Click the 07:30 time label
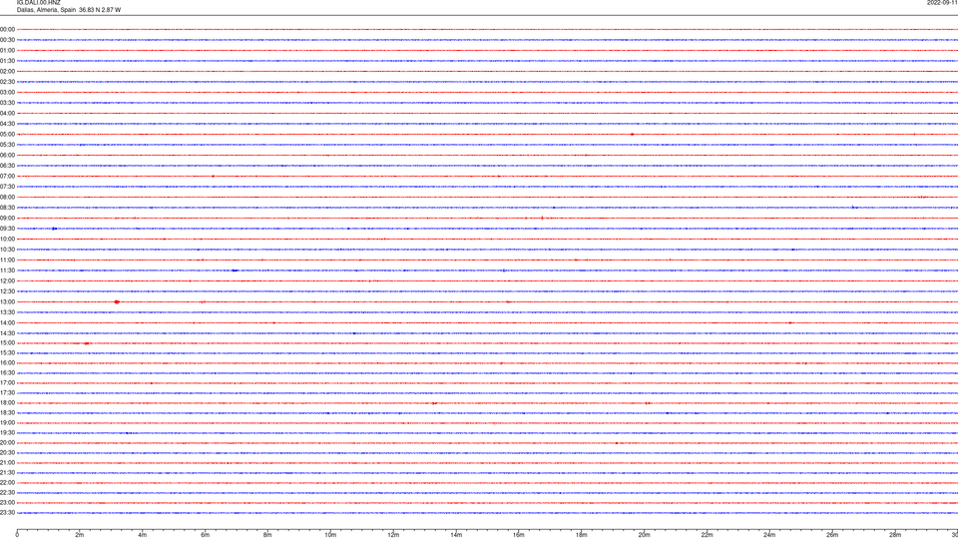 point(7,187)
